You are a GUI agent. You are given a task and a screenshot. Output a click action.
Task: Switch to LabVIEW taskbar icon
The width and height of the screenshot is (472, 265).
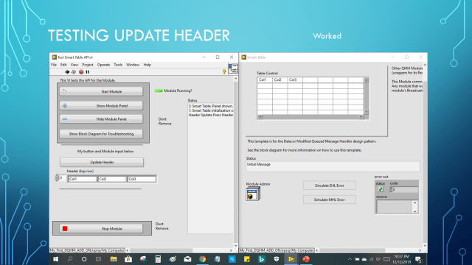[x=291, y=259]
